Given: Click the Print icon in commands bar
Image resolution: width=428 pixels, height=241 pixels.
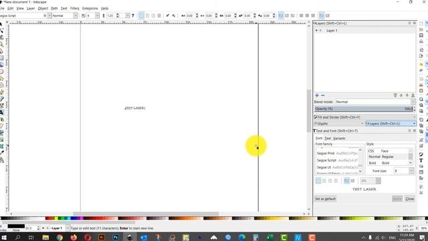Looking at the screenshot, I should (421, 42).
